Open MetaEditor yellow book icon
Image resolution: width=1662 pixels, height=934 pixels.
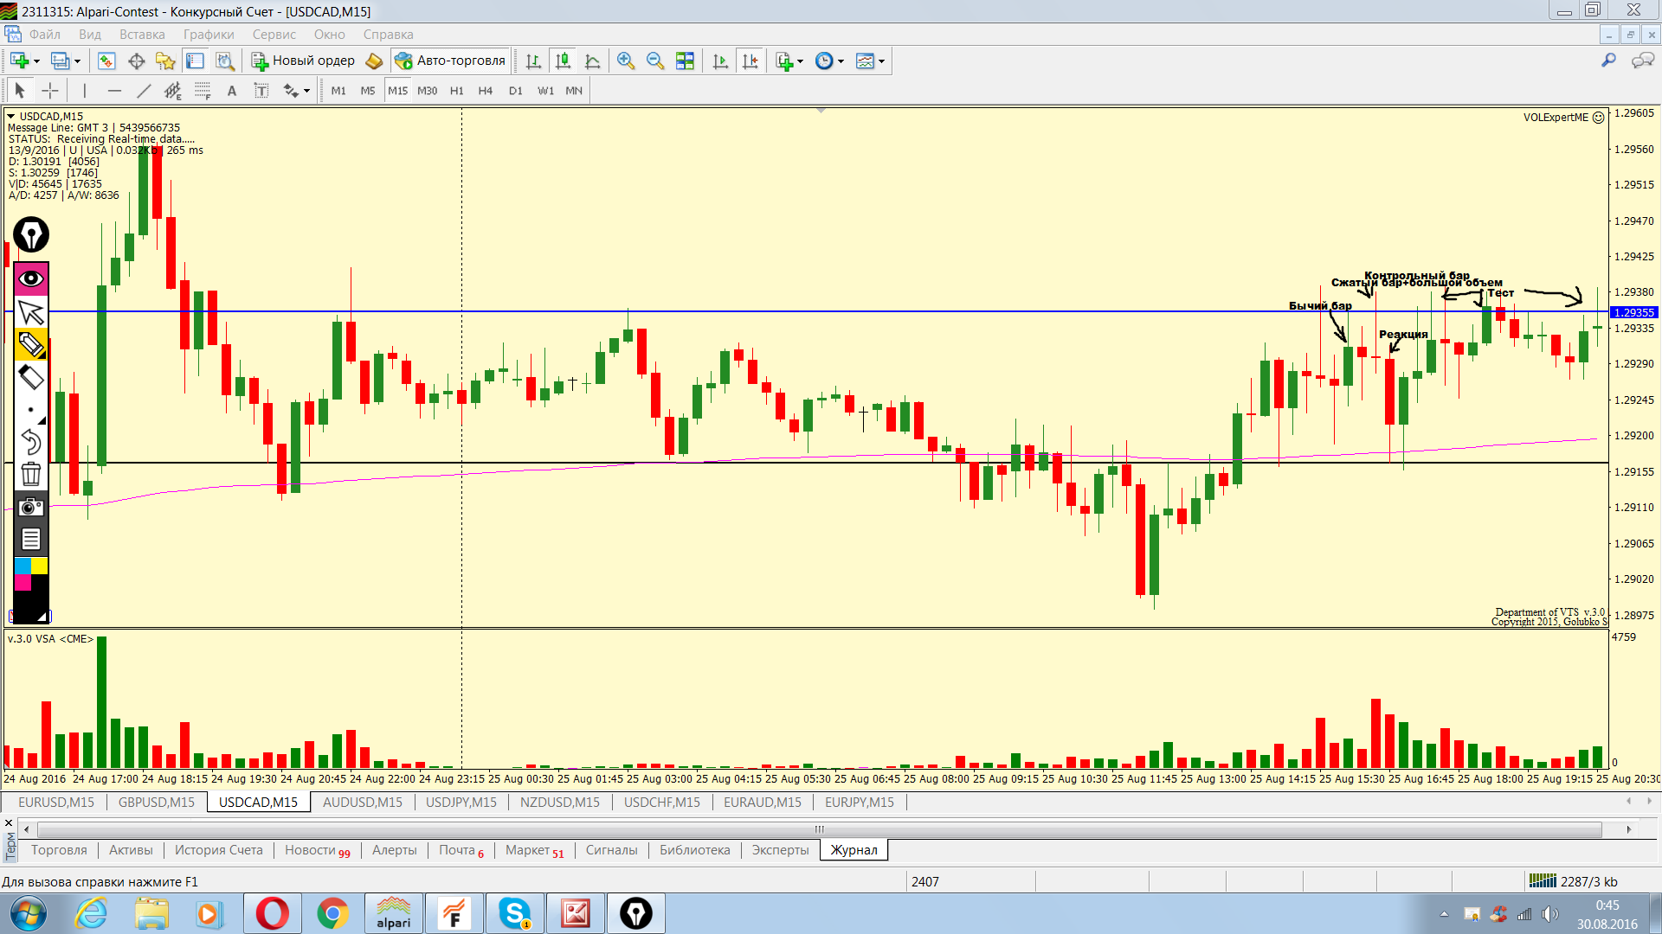click(x=374, y=61)
